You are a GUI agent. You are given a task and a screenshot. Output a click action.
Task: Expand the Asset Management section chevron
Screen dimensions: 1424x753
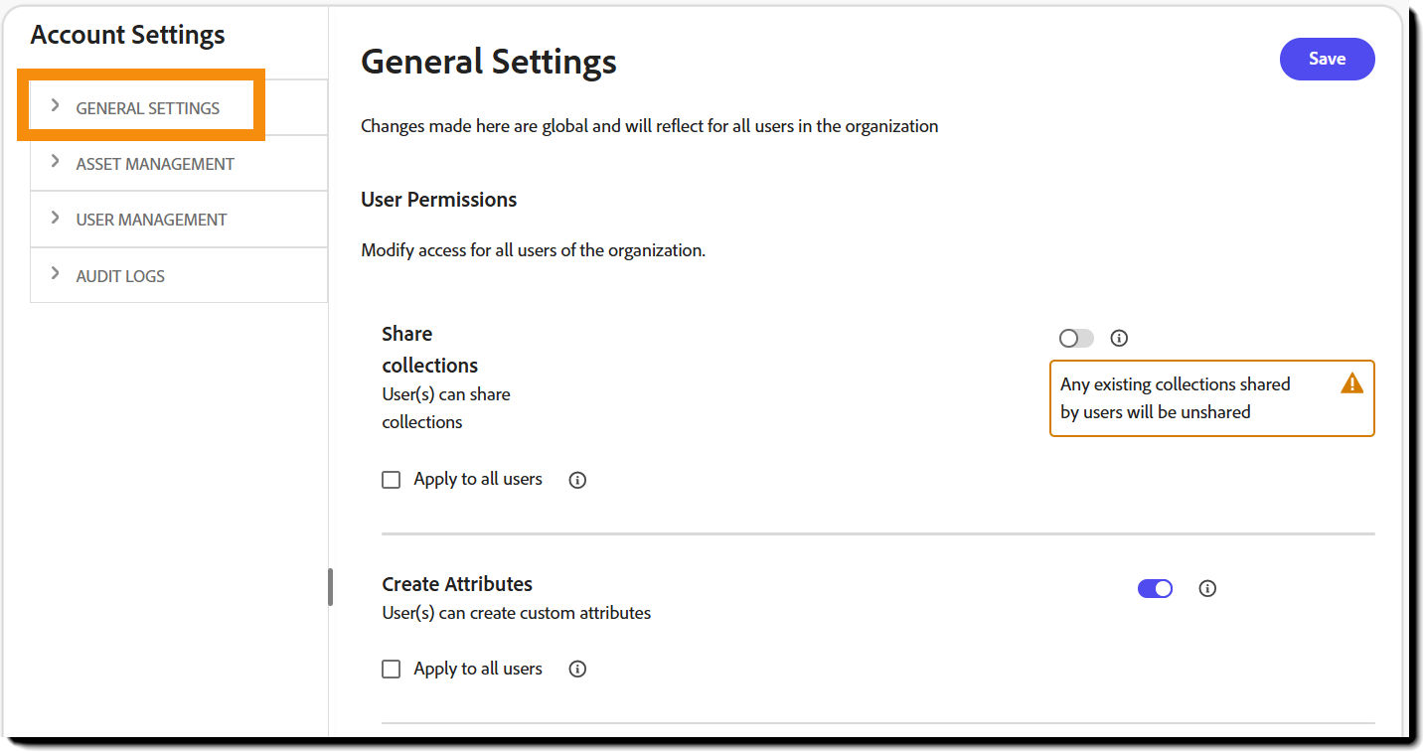pyautogui.click(x=58, y=162)
